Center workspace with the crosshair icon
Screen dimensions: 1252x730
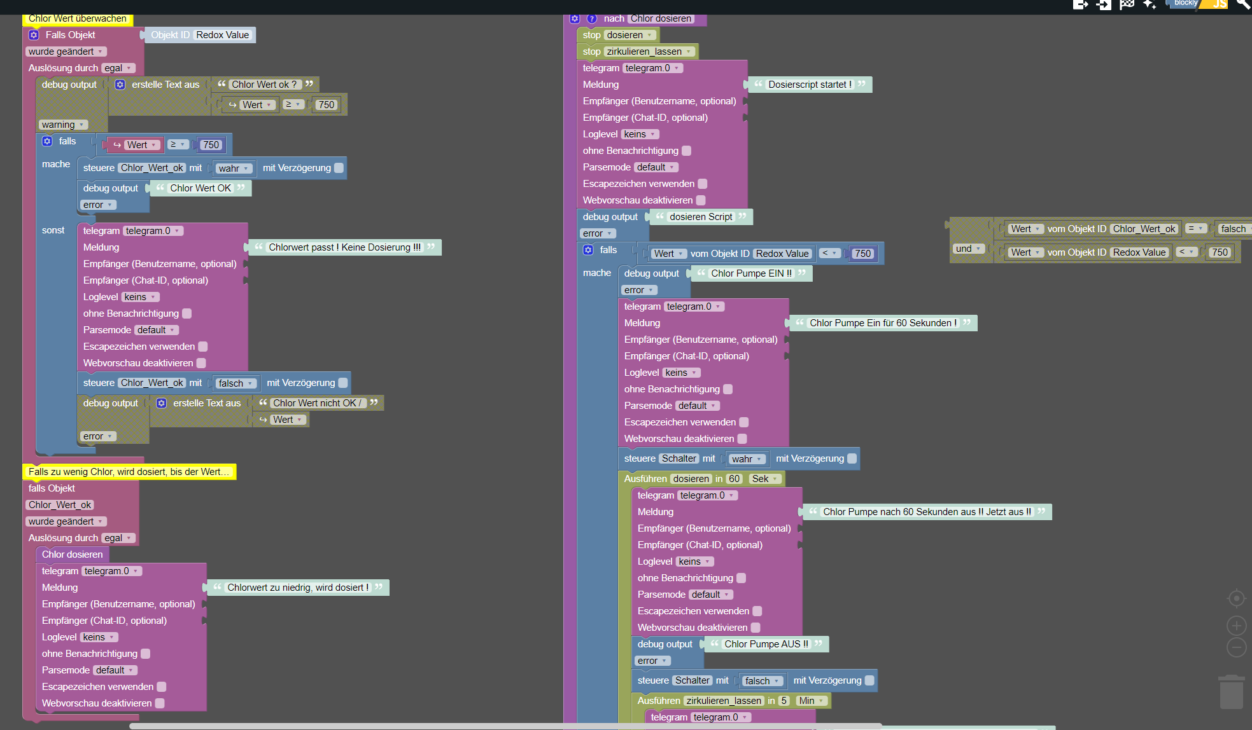(1236, 598)
